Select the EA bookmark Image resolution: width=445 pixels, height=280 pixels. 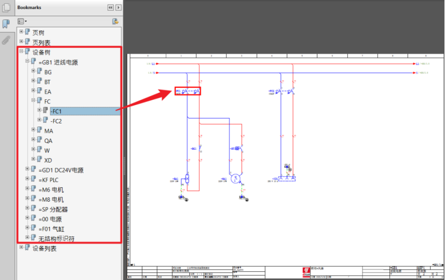48,92
